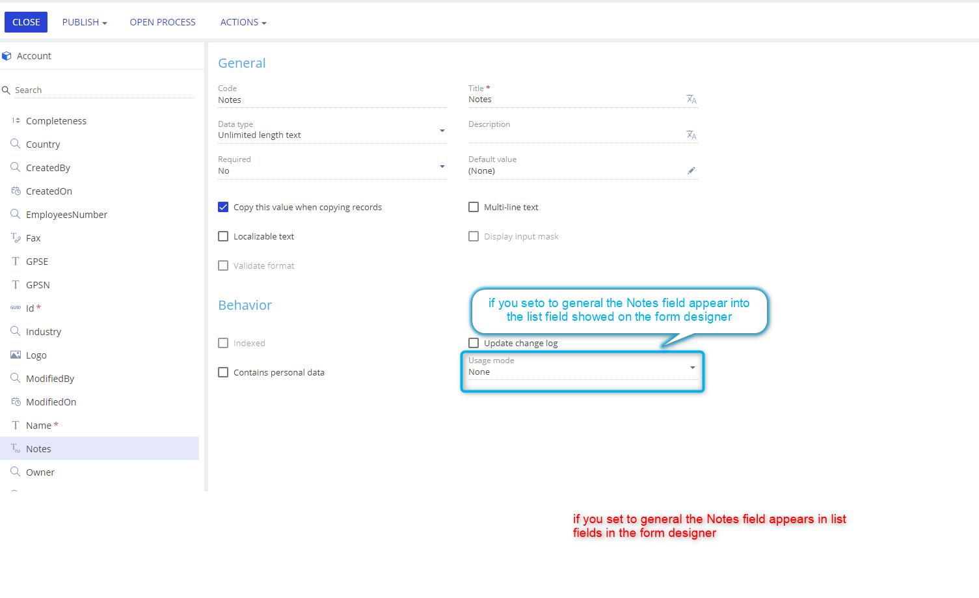Select Owner column in list
The image size is (979, 598).
[x=100, y=472]
